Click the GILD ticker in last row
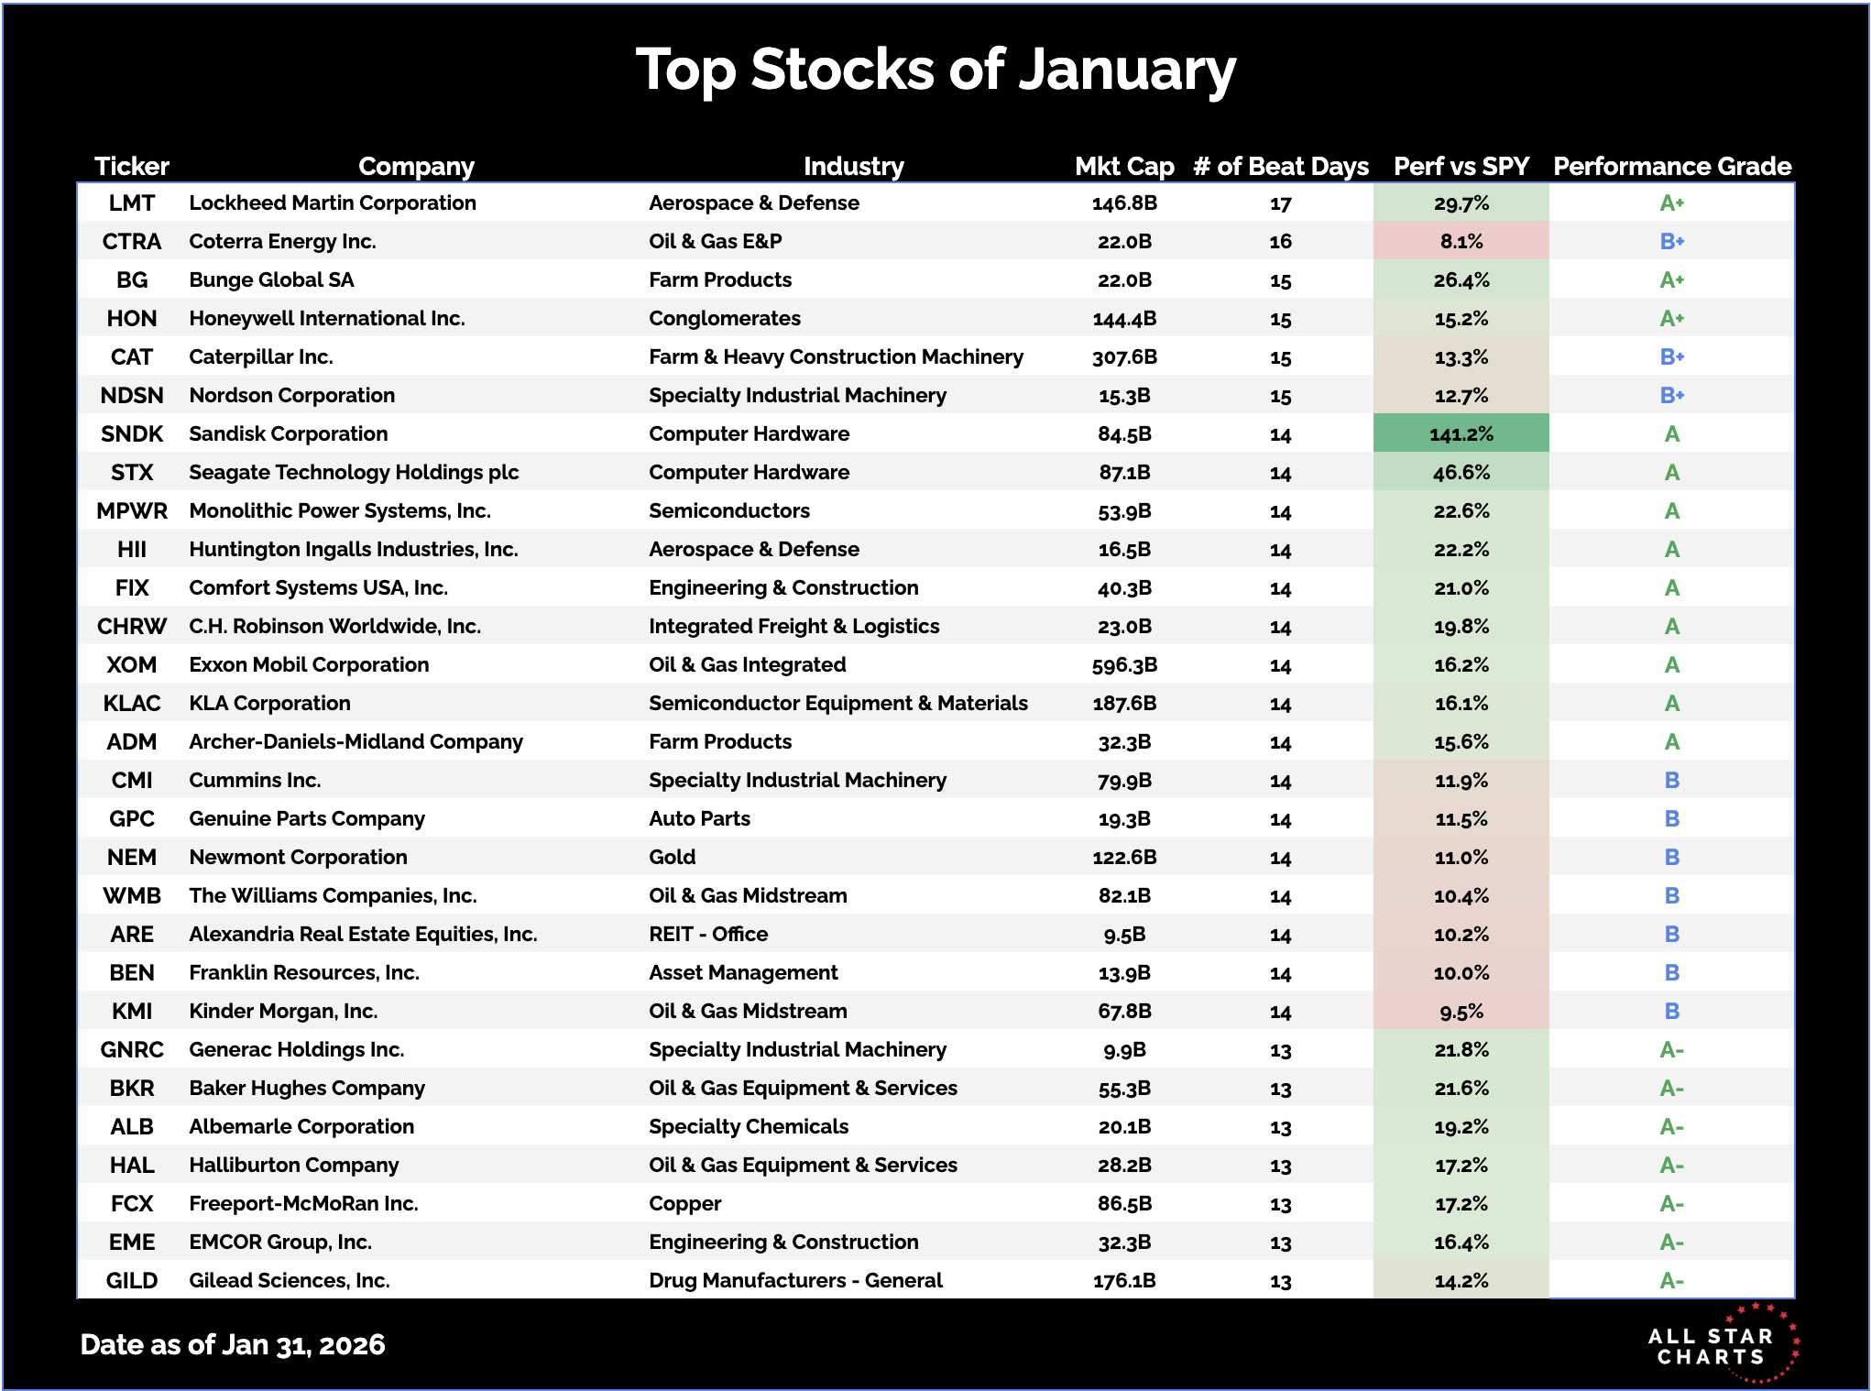 pos(132,1280)
